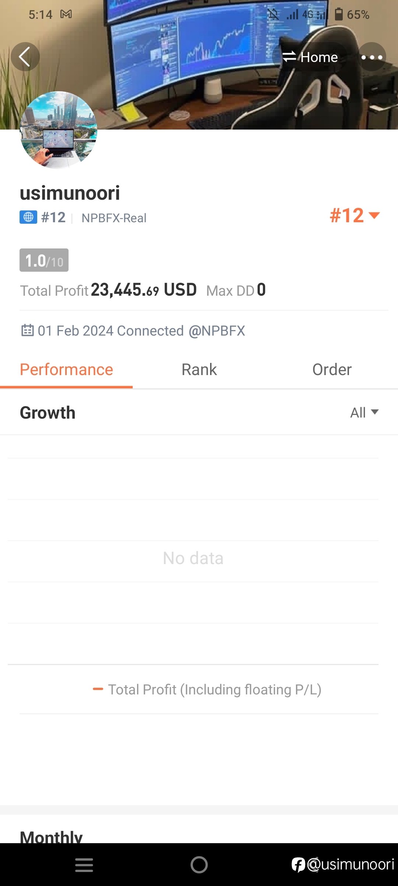
Task: Tap the NPBFX-Real account label
Action: [114, 218]
